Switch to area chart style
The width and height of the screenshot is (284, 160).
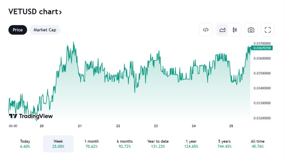pyautogui.click(x=223, y=30)
